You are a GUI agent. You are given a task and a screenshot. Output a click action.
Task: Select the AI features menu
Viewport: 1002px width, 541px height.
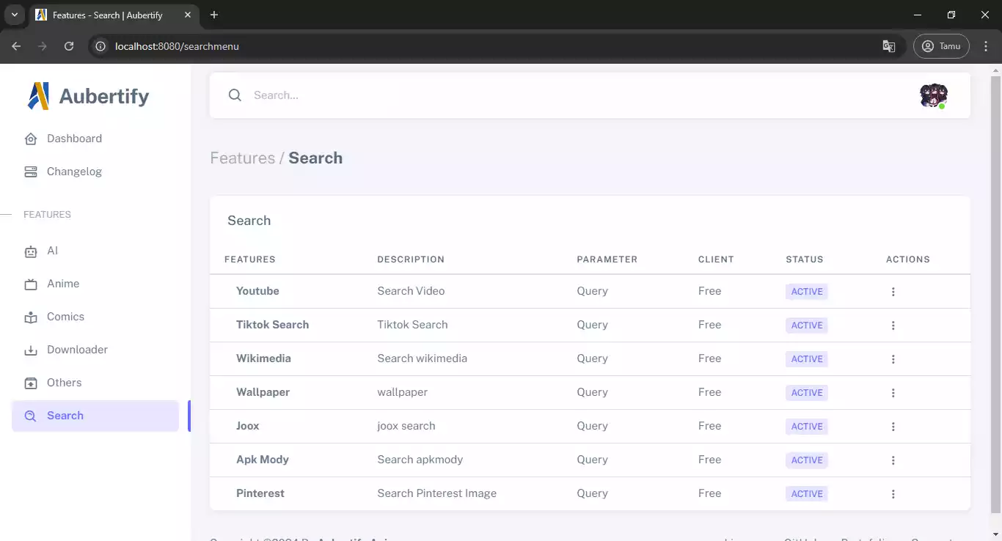tap(95, 251)
